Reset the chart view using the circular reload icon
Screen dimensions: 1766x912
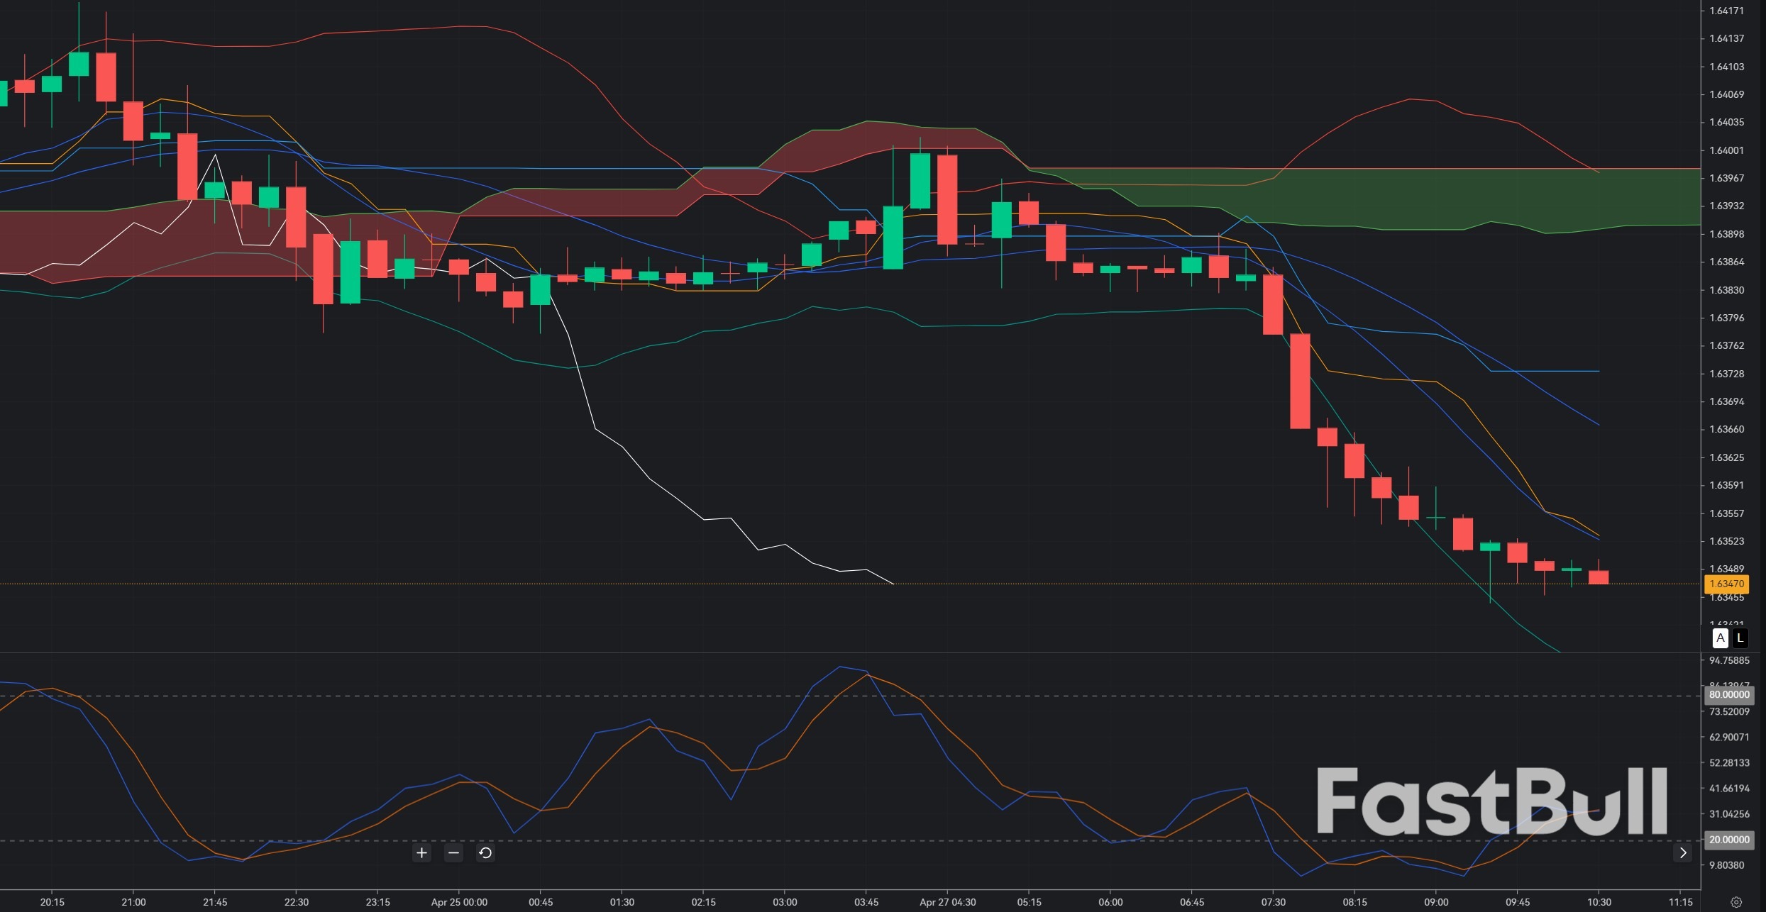pos(485,852)
